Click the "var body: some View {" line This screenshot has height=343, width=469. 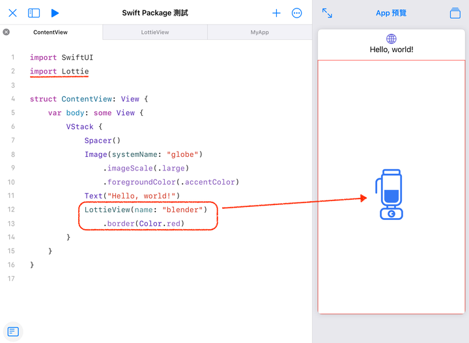[x=96, y=113]
